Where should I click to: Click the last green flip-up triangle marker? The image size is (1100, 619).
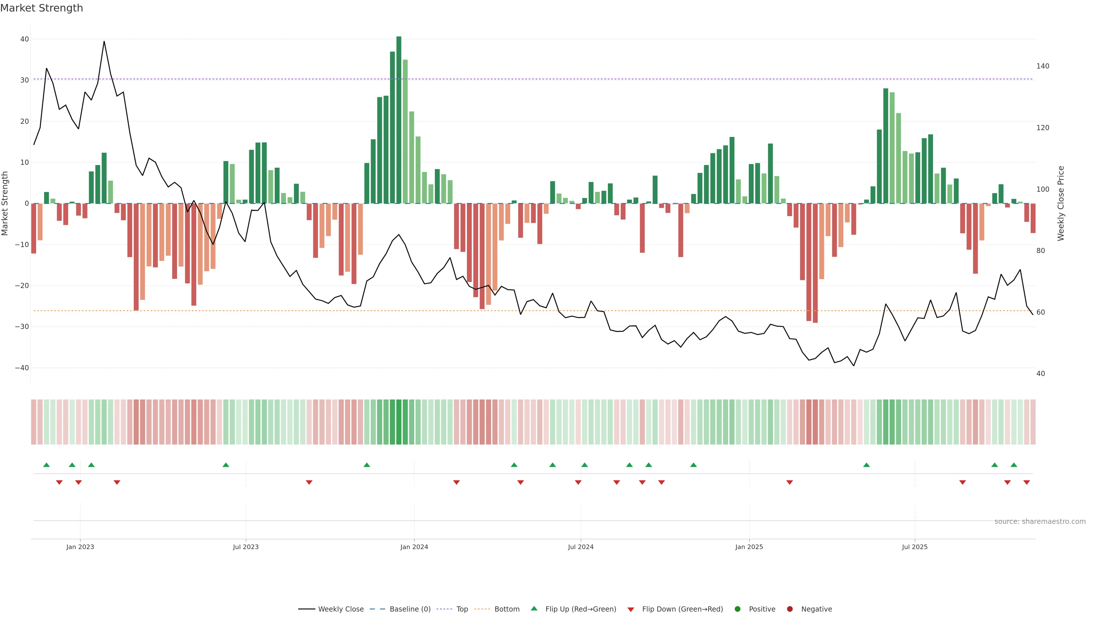(1014, 465)
